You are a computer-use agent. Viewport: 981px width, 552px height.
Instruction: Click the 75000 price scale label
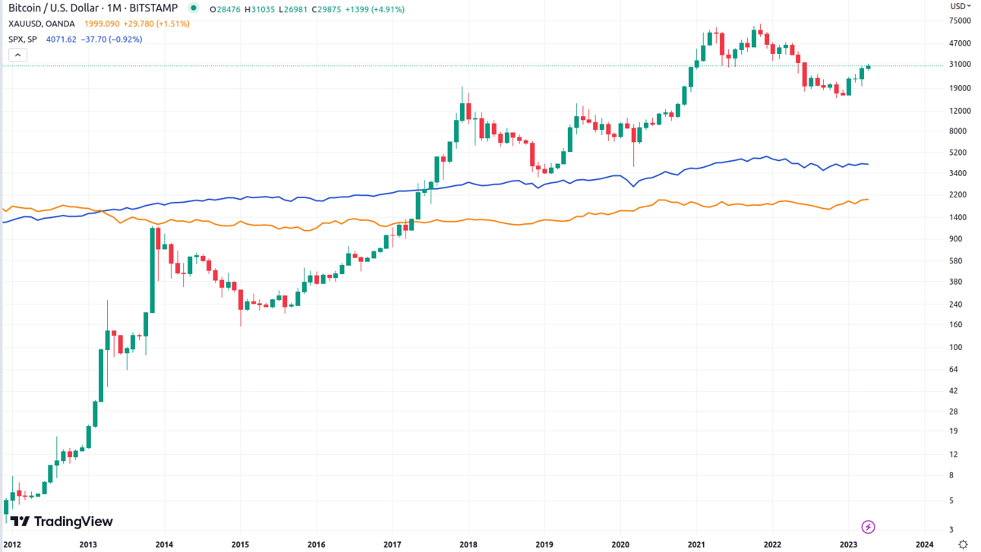tap(960, 21)
